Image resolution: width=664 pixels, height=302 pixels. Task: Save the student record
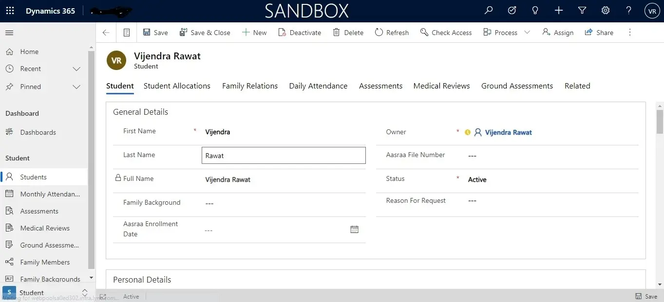click(x=155, y=33)
